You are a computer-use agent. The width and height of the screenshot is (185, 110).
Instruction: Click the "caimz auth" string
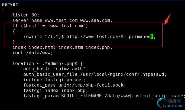[69, 69]
